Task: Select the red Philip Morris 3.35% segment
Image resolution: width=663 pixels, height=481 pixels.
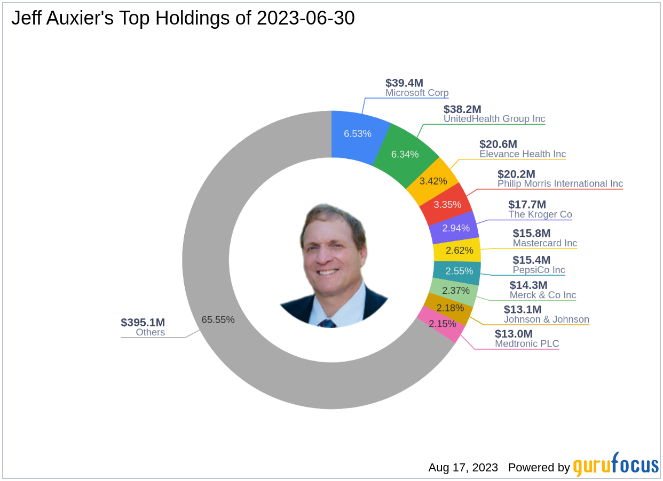Action: pyautogui.click(x=447, y=204)
